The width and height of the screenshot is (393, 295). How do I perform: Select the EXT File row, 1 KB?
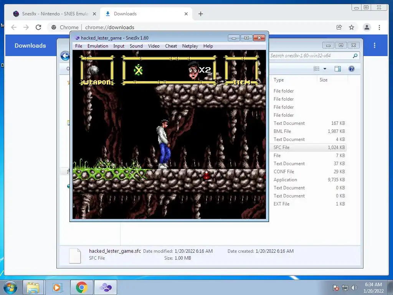click(309, 204)
